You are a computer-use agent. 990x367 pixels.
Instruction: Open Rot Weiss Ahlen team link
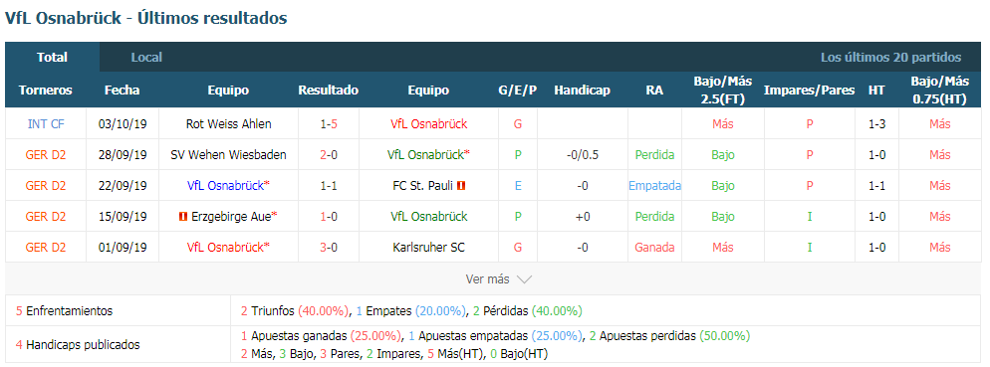point(228,124)
